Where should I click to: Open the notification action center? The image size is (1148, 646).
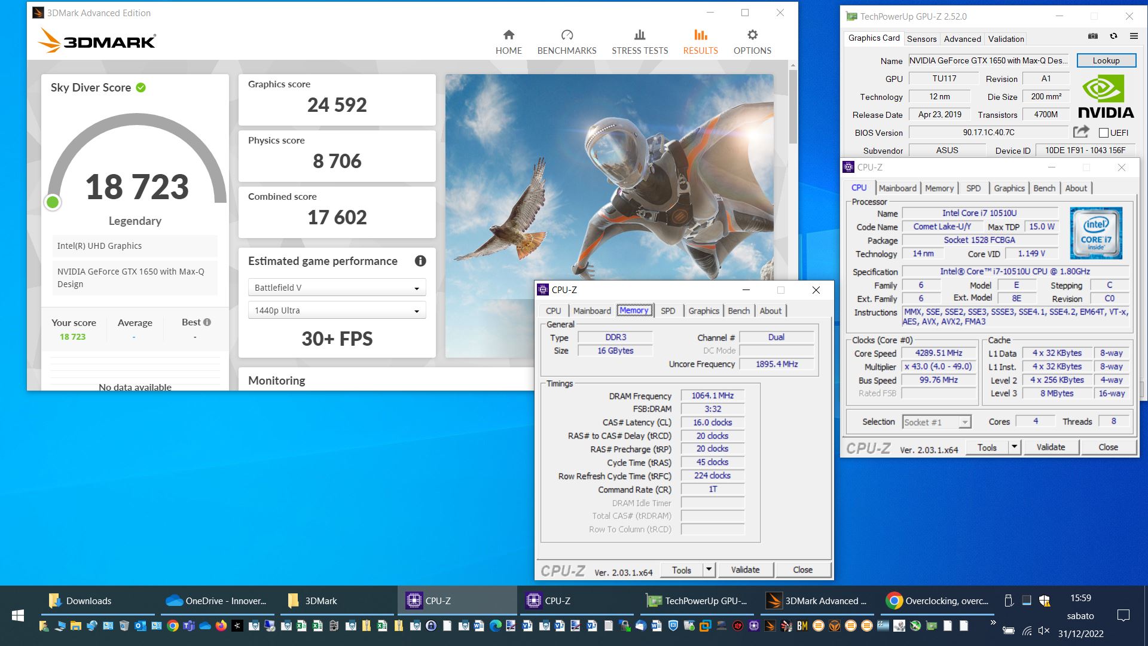(x=1123, y=615)
